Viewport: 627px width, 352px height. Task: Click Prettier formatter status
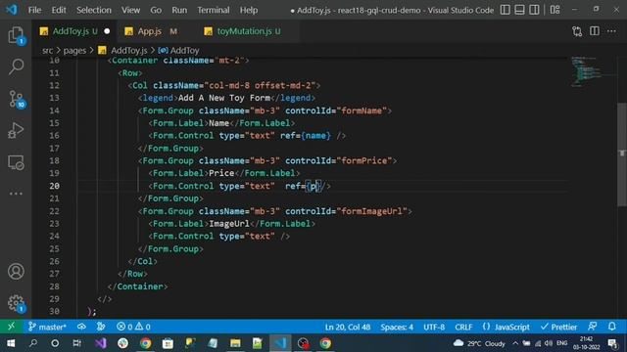[558, 327]
